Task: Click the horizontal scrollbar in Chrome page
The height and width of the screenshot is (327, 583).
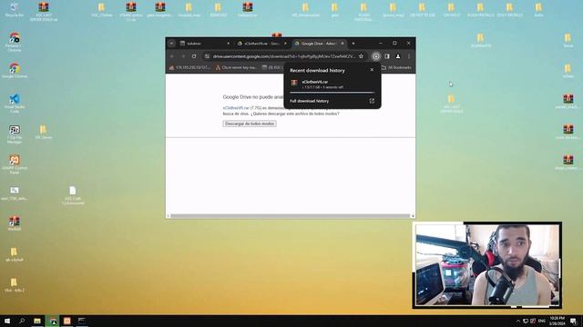Action: [290, 216]
